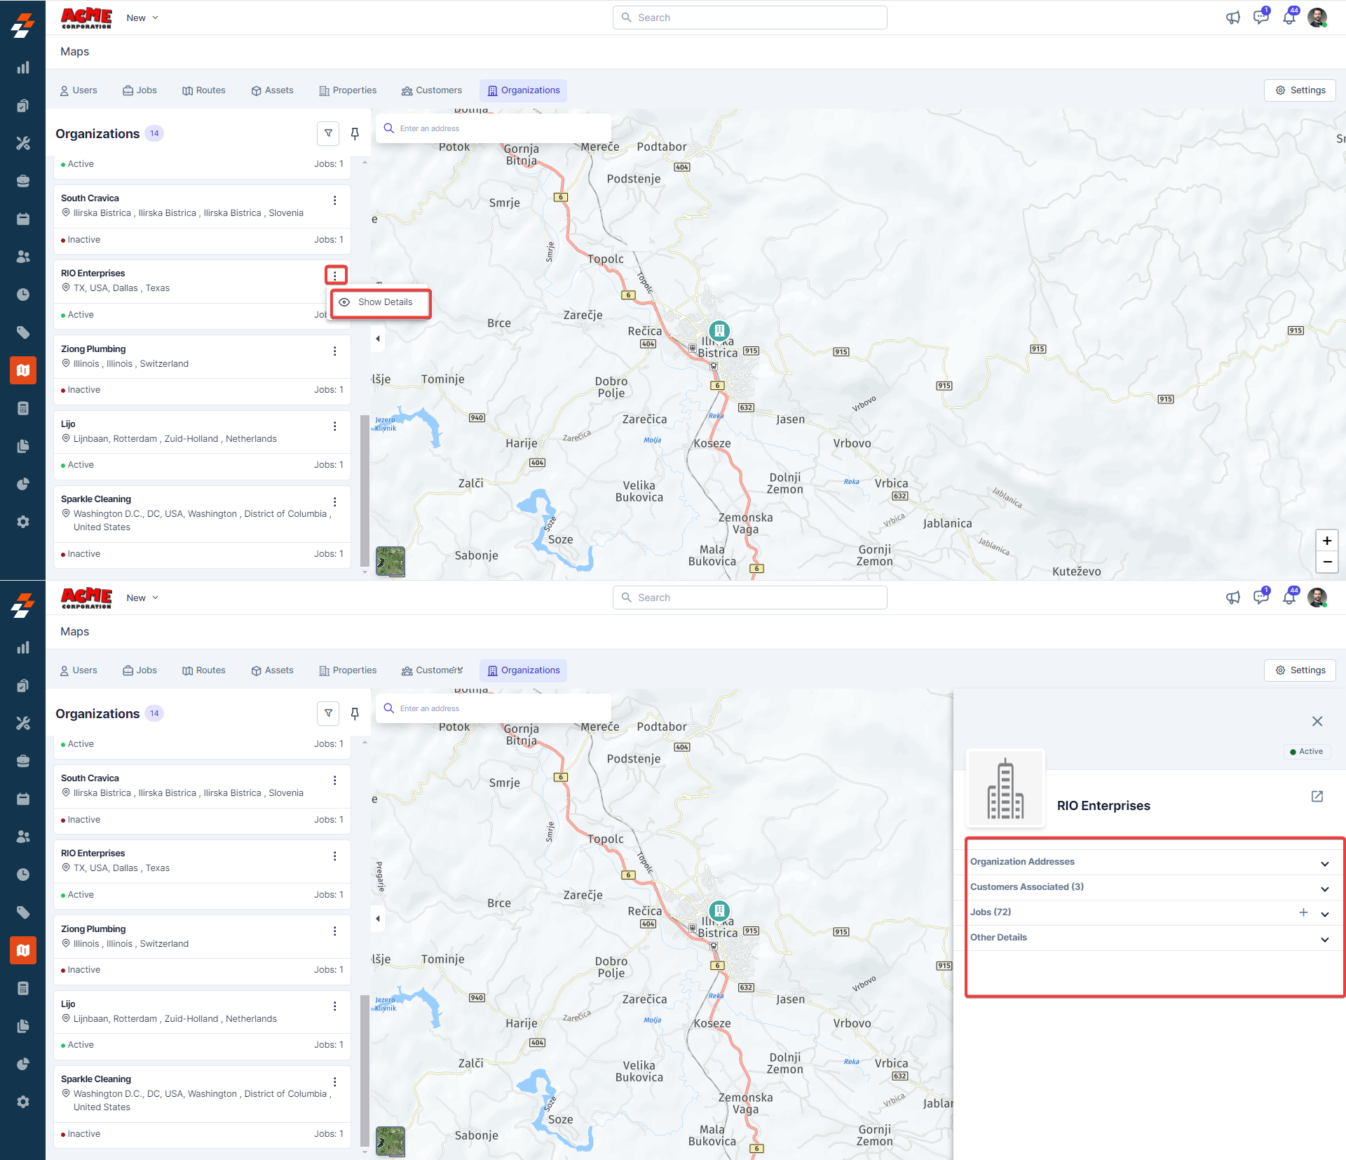Image resolution: width=1346 pixels, height=1160 pixels.
Task: Click the organizations filter funnel icon
Action: point(328,133)
